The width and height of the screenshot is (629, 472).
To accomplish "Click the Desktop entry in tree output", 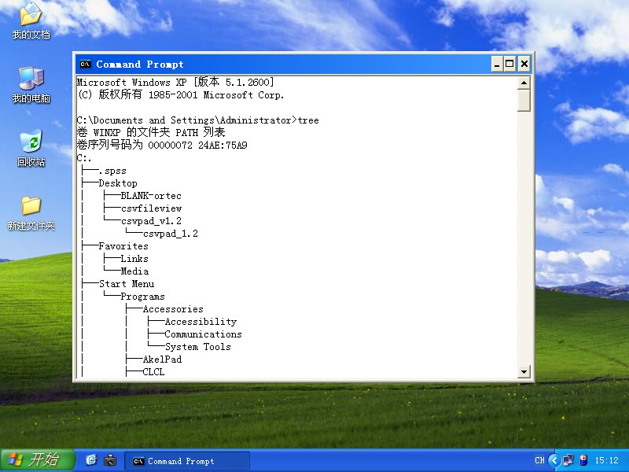I will coord(118,183).
